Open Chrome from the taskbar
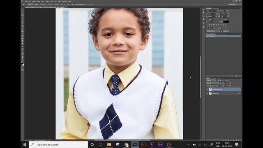263x148 pixels. coord(126,144)
